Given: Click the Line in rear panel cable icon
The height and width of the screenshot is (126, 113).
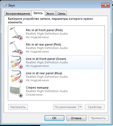Looking at the screenshot, I should [x=16, y=76].
